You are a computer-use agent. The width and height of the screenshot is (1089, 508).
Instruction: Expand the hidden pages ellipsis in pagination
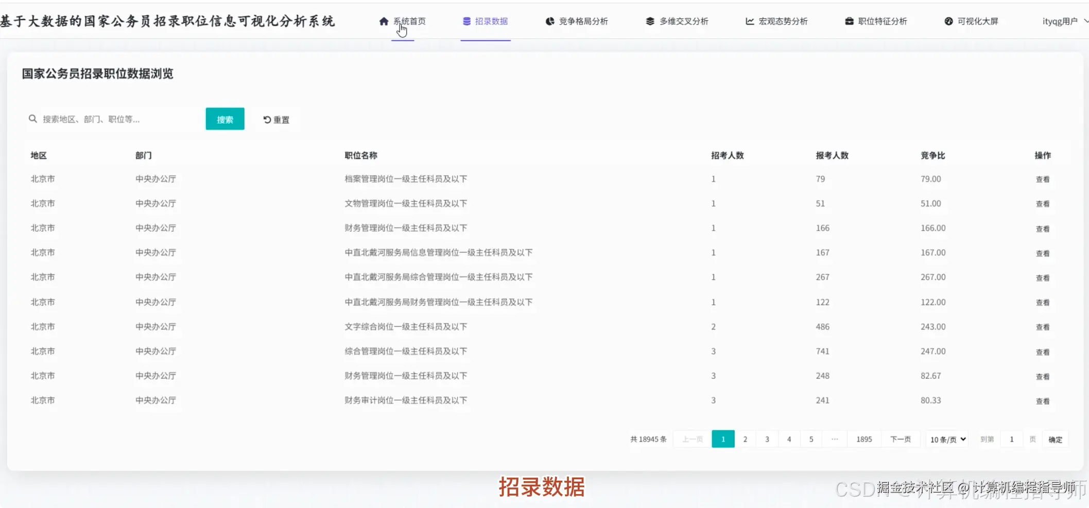tap(835, 439)
